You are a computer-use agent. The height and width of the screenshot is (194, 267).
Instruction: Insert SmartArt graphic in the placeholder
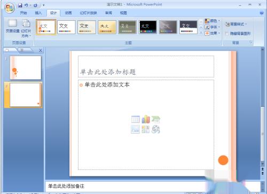coord(156,119)
